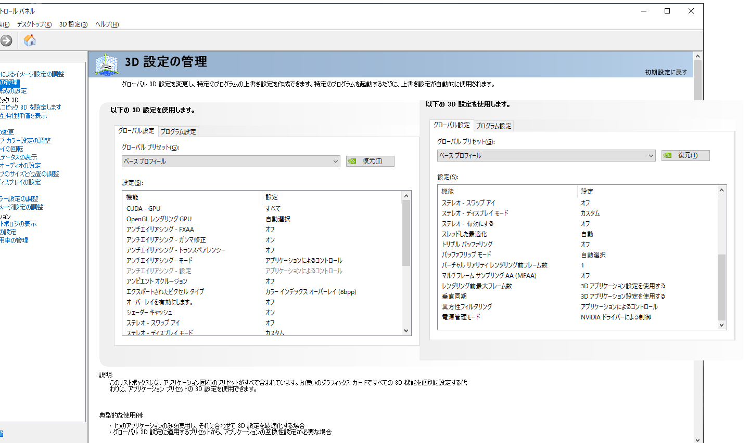Select the オーバーレイを有効にします。 row
The height and width of the screenshot is (443, 750).
[x=262, y=302]
